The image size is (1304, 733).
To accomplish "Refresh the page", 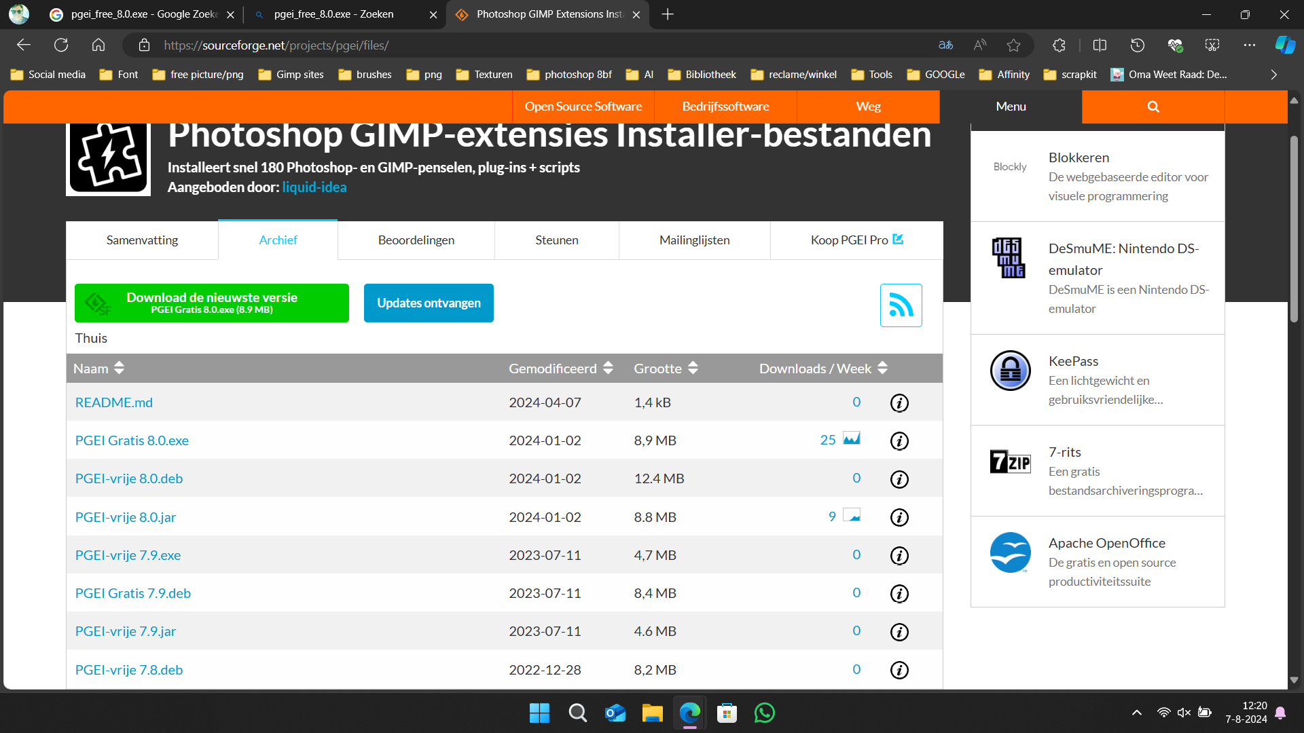I will (61, 45).
